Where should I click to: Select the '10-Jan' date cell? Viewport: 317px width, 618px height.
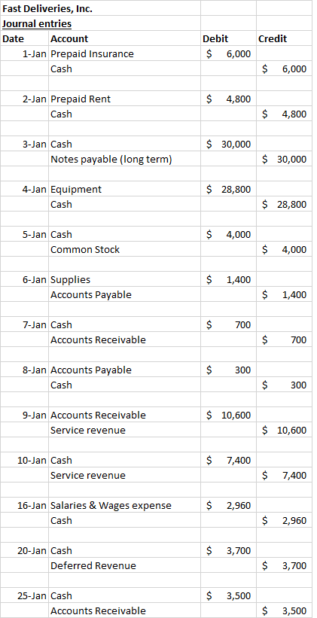coord(25,461)
